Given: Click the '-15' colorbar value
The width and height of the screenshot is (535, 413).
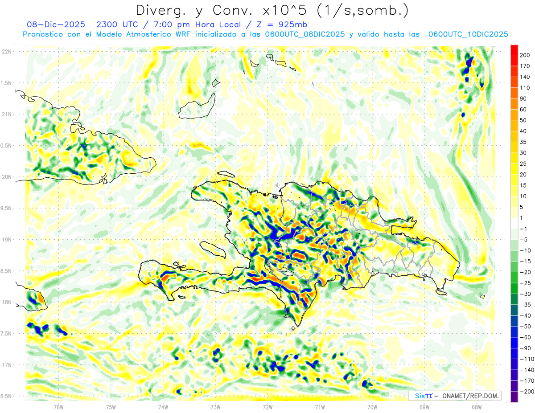Looking at the screenshot, I should [x=526, y=262].
